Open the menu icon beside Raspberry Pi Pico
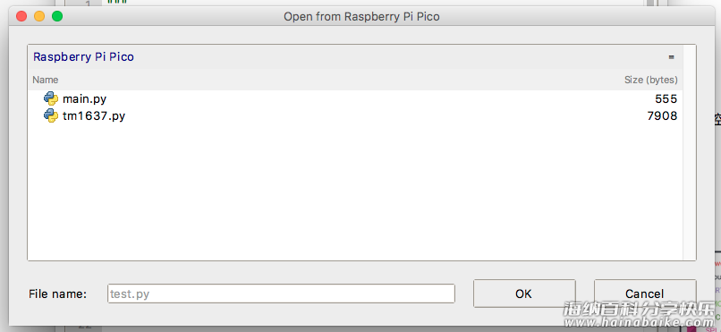Viewport: 721px width, 332px height. point(671,57)
